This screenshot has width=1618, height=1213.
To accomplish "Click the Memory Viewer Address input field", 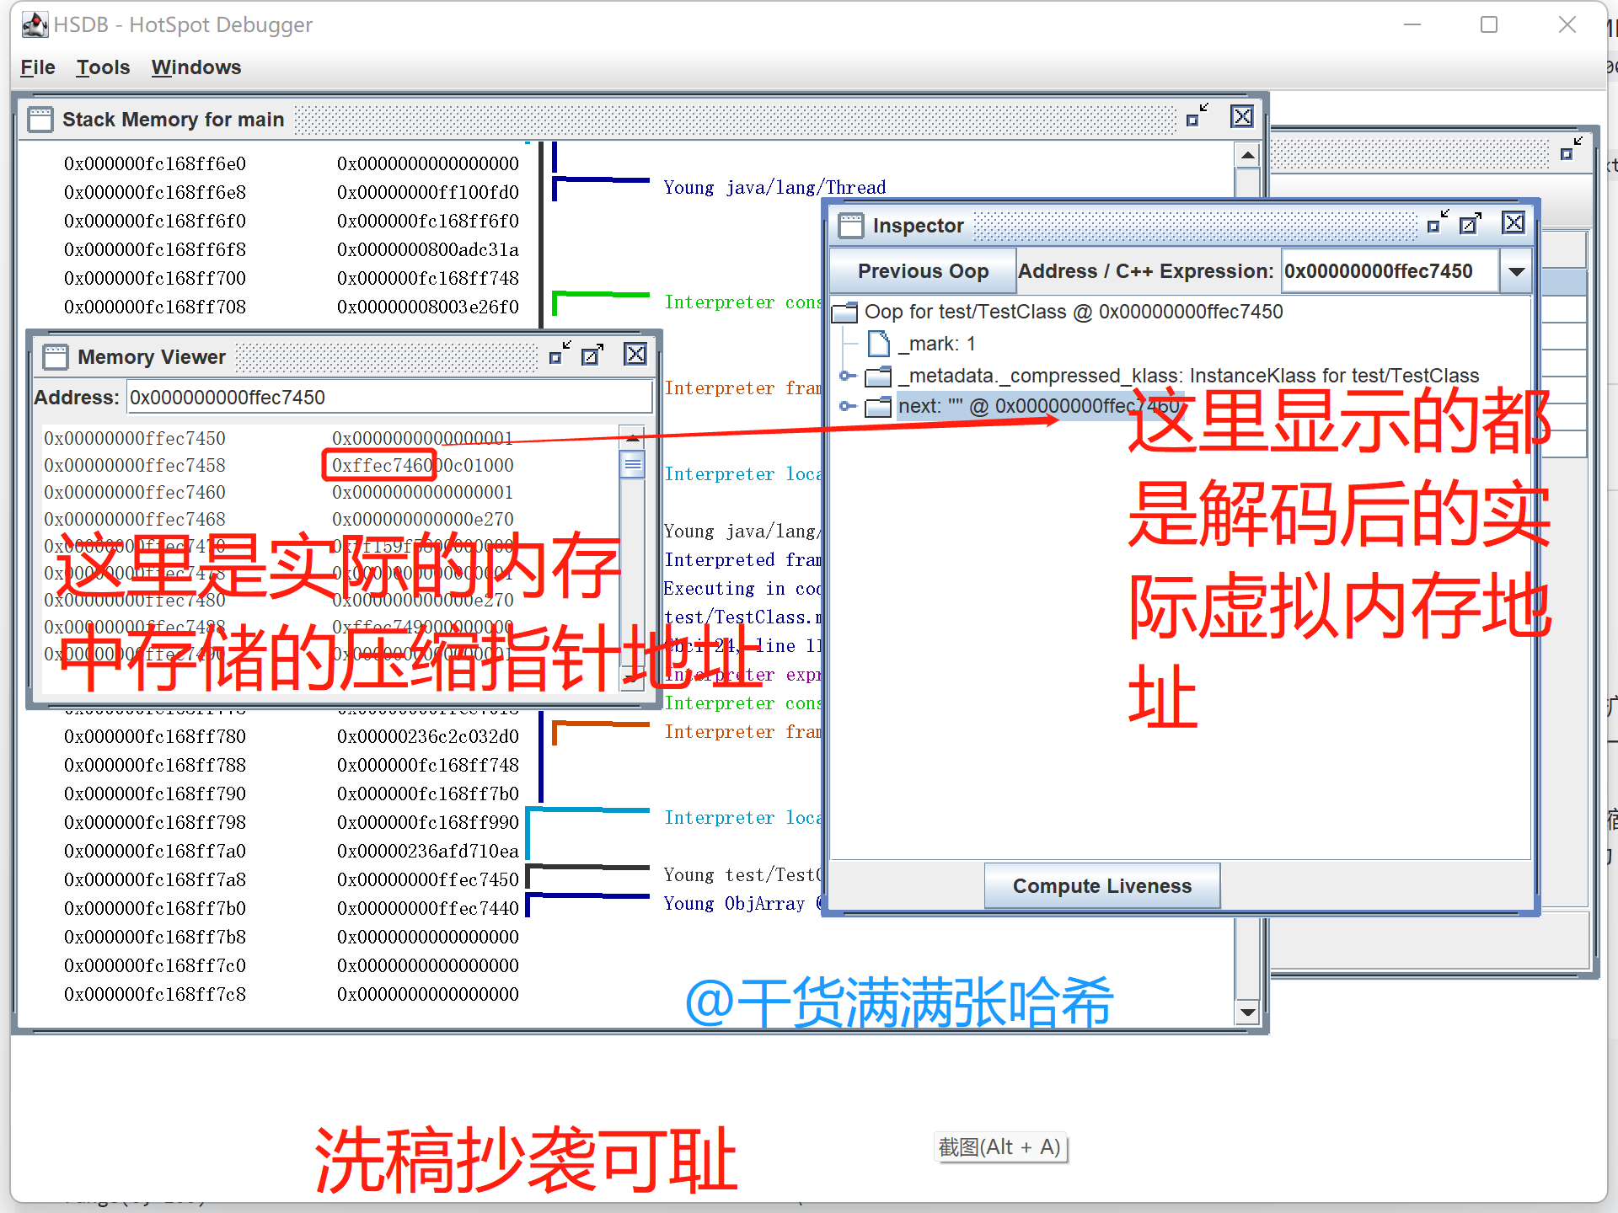I will pyautogui.click(x=388, y=398).
